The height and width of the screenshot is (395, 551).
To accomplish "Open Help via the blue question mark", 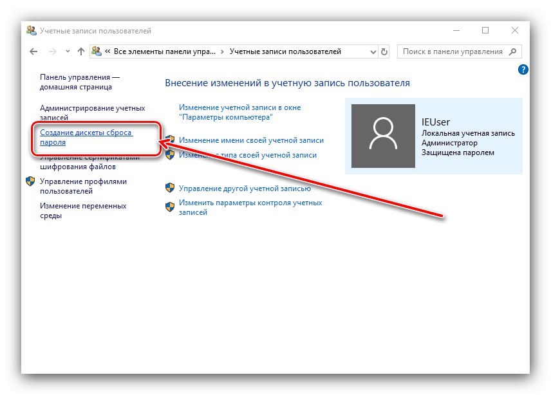I will click(523, 69).
